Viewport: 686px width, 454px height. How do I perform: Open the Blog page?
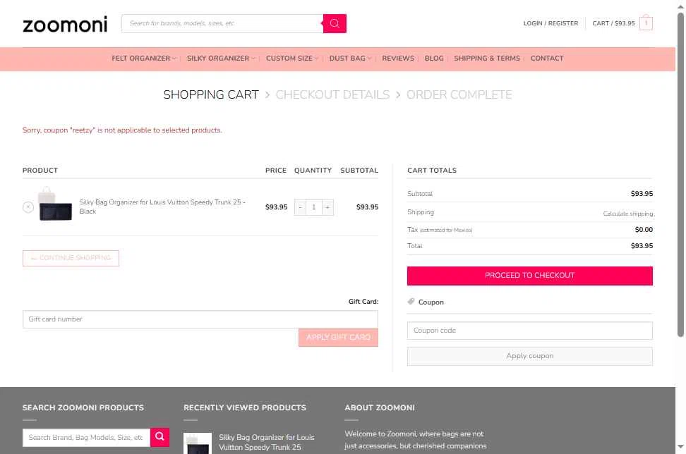(x=433, y=59)
